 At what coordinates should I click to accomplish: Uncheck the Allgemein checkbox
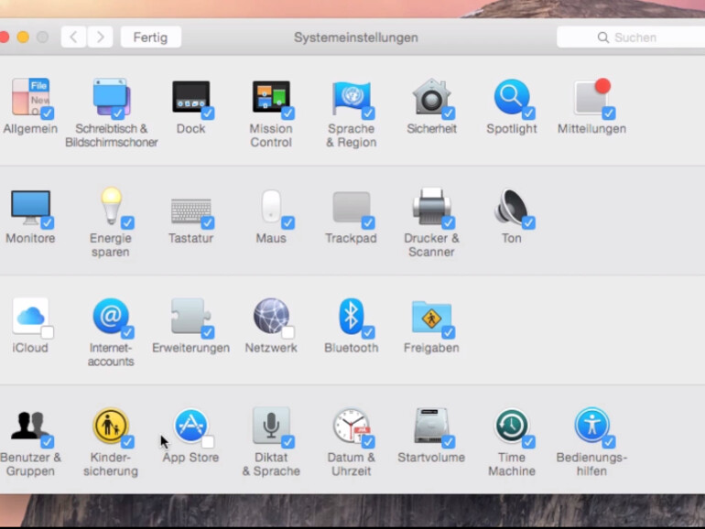tap(48, 113)
